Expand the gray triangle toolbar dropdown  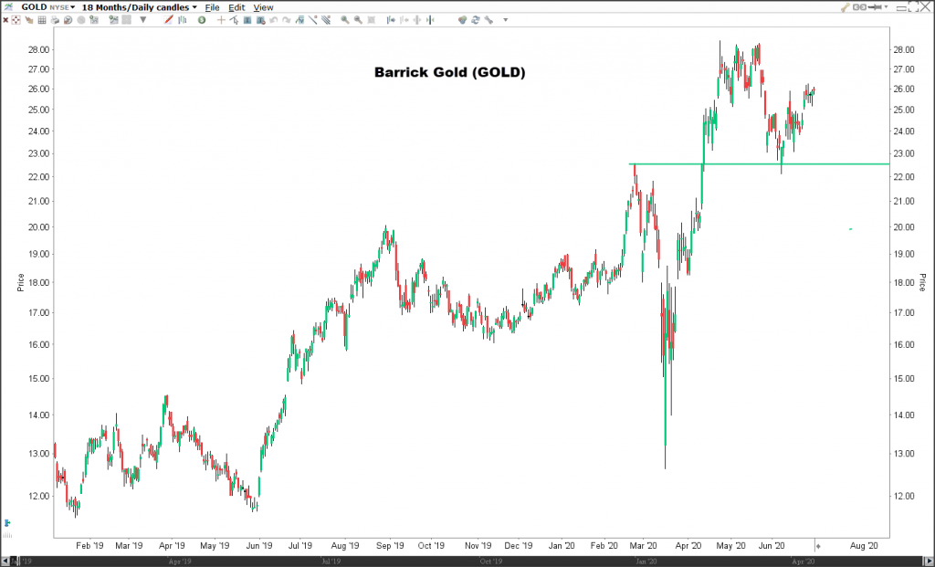point(143,20)
